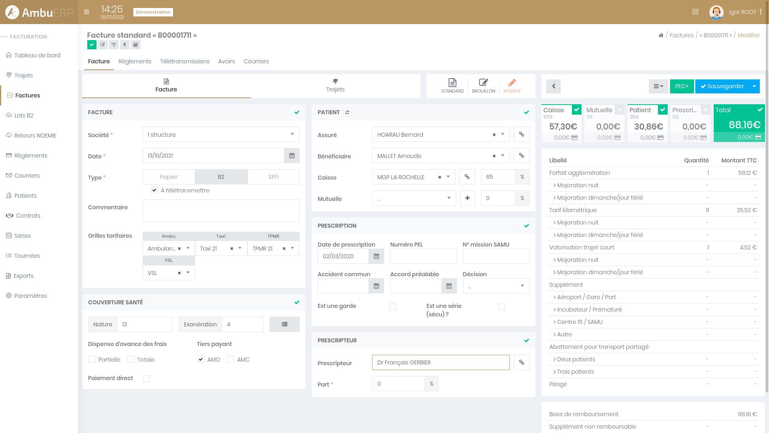Click plus icon to add Mutuelle
This screenshot has height=433, width=769.
pyautogui.click(x=467, y=198)
